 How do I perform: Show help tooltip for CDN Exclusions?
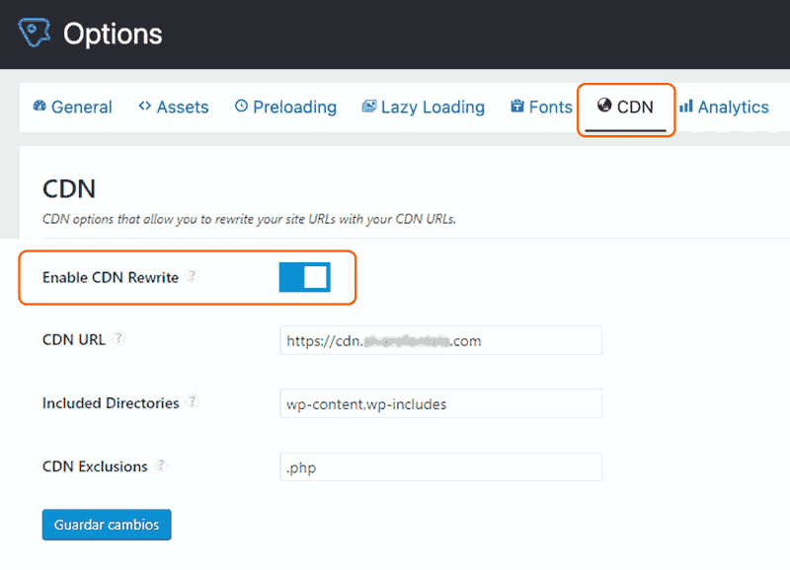tap(161, 465)
